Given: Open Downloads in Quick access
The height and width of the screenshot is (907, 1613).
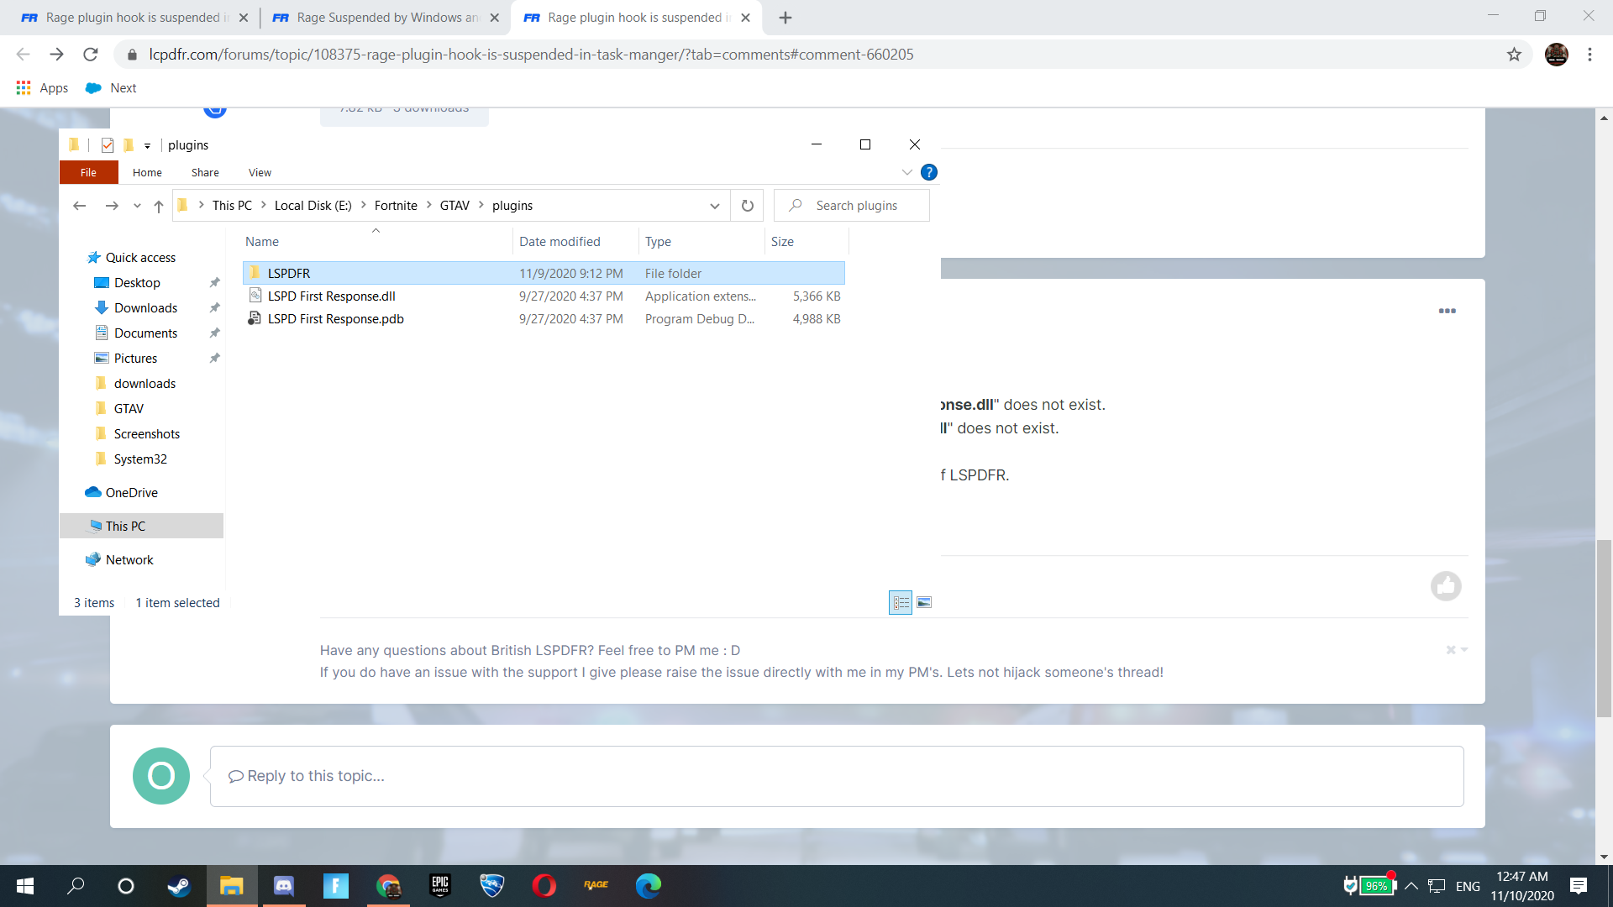Looking at the screenshot, I should (x=145, y=308).
